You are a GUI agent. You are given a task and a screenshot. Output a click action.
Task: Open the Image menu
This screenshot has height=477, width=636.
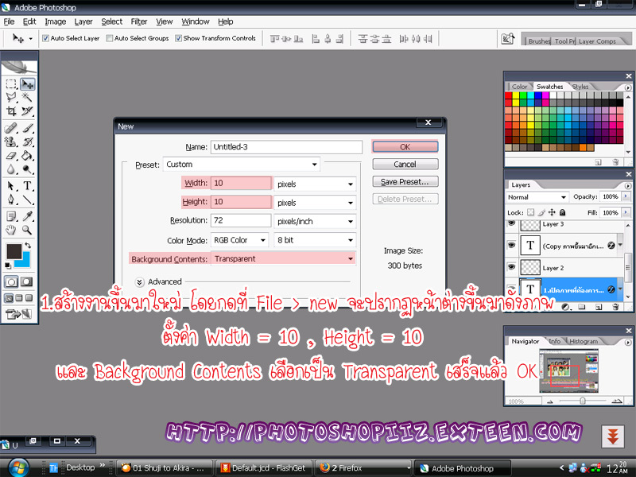point(55,21)
